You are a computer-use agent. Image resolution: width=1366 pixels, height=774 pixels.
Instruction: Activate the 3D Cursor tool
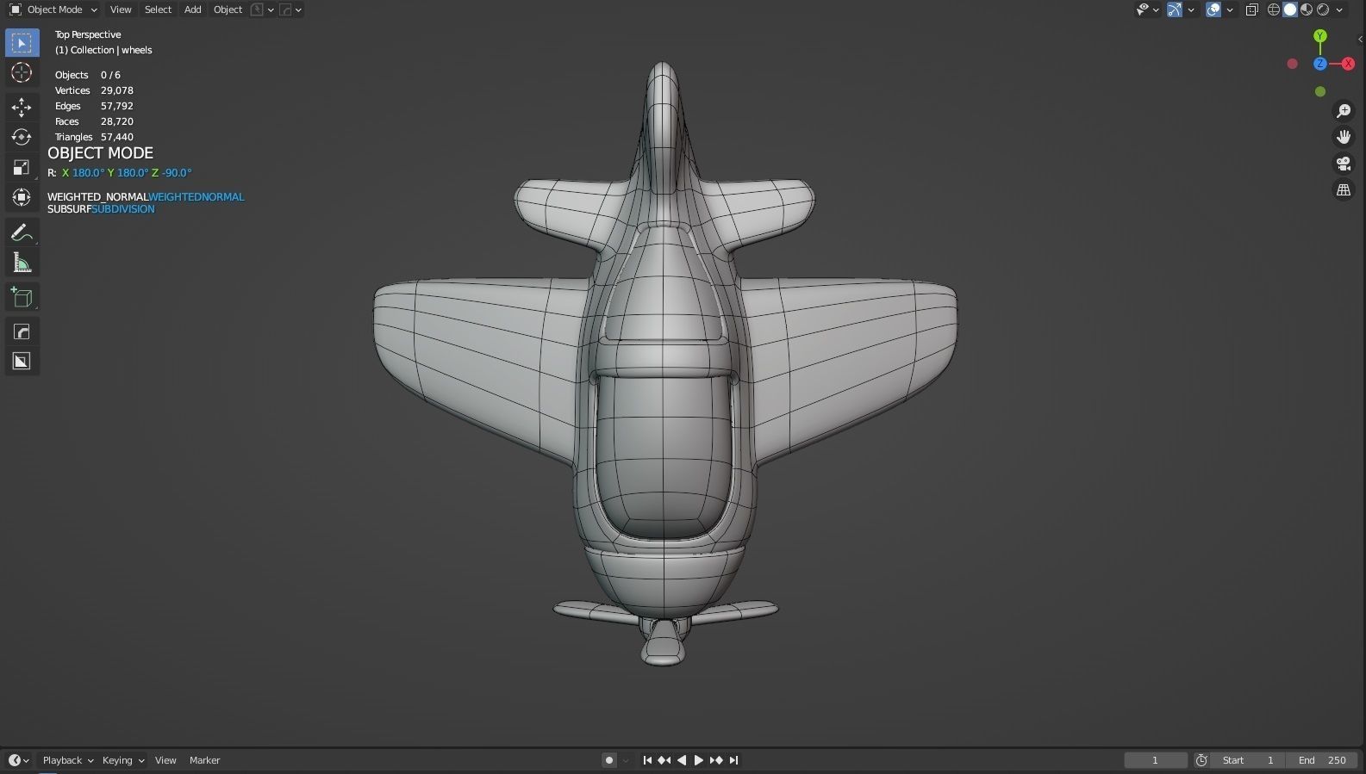[x=22, y=73]
